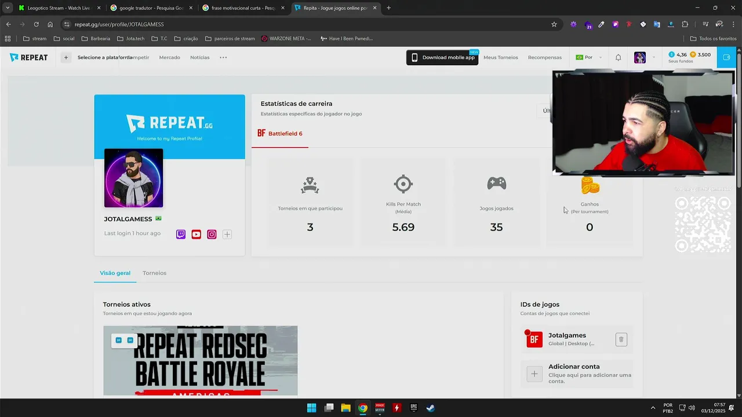The image size is (742, 417).
Task: Open the eyedropper color picker extension
Action: point(601,24)
